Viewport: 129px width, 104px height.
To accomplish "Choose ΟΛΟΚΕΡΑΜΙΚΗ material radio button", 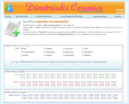I will tap(22, 52).
